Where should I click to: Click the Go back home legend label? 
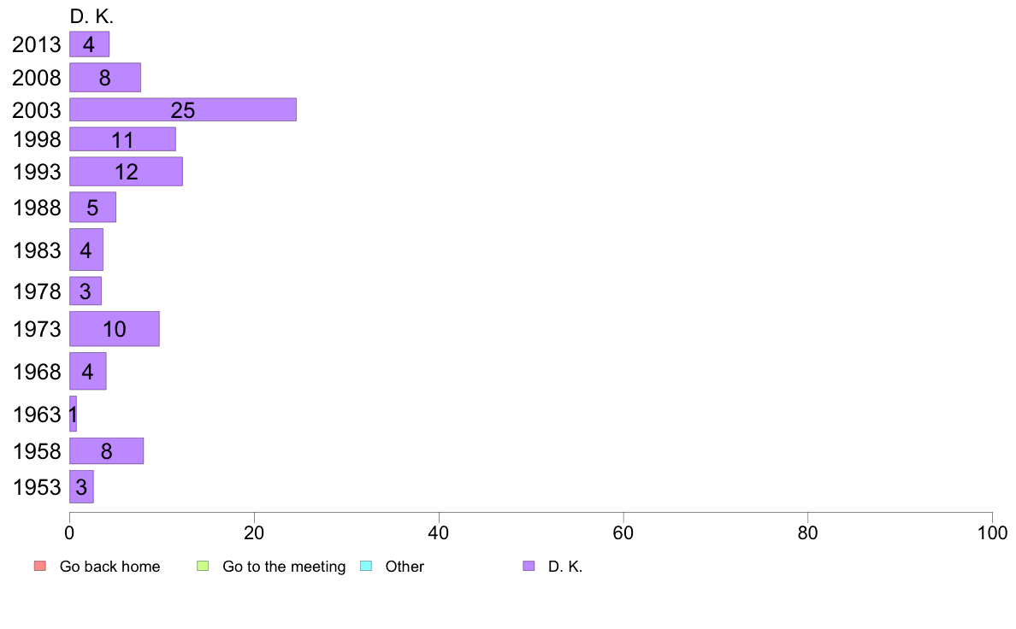(109, 566)
